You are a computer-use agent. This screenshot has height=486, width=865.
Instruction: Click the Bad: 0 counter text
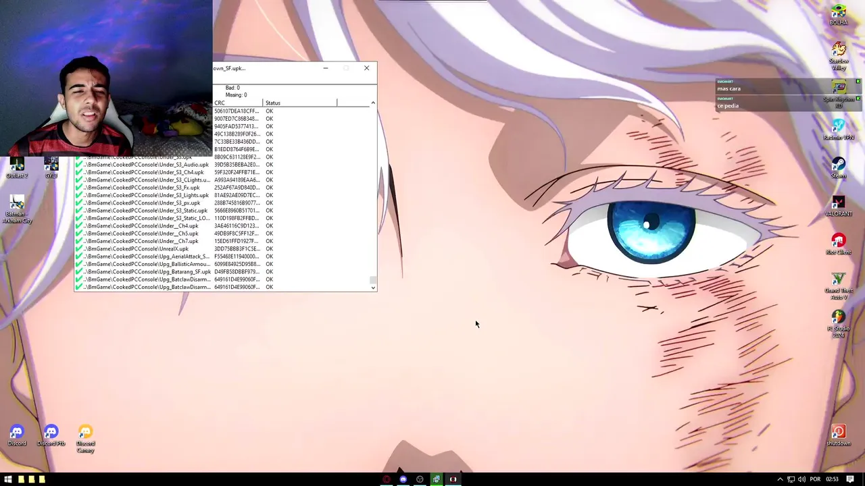point(232,88)
